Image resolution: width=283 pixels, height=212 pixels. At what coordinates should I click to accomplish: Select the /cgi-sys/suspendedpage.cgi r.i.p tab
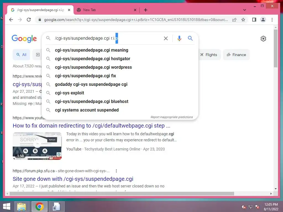40,10
